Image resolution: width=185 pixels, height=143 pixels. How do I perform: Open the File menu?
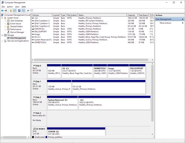(x=3, y=7)
